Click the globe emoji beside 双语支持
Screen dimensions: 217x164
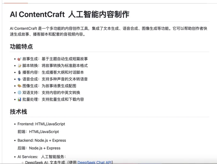point(19,93)
